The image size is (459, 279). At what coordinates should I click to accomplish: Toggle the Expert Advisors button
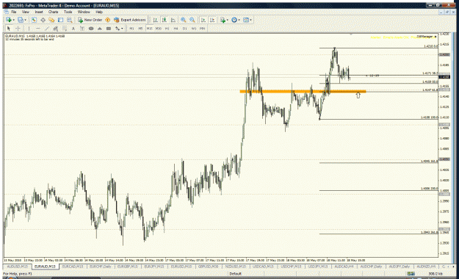pyautogui.click(x=130, y=20)
